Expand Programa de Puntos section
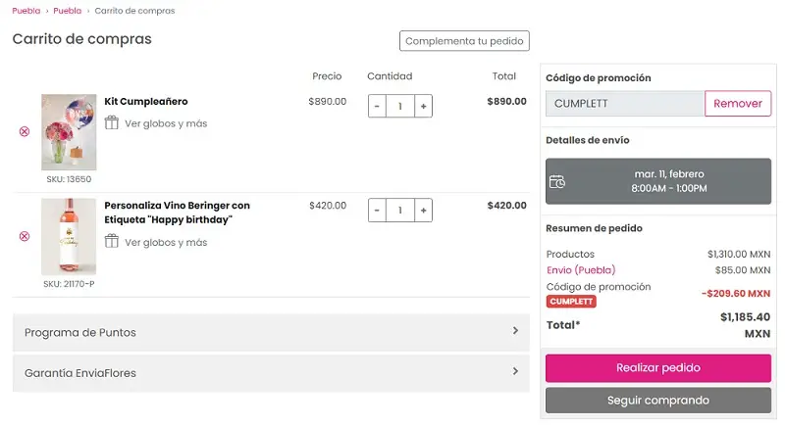Image resolution: width=785 pixels, height=428 pixels. (271, 332)
